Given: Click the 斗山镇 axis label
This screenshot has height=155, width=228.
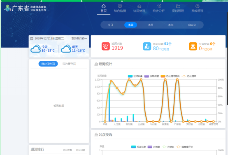Looking at the screenshot, I should click(x=153, y=124).
